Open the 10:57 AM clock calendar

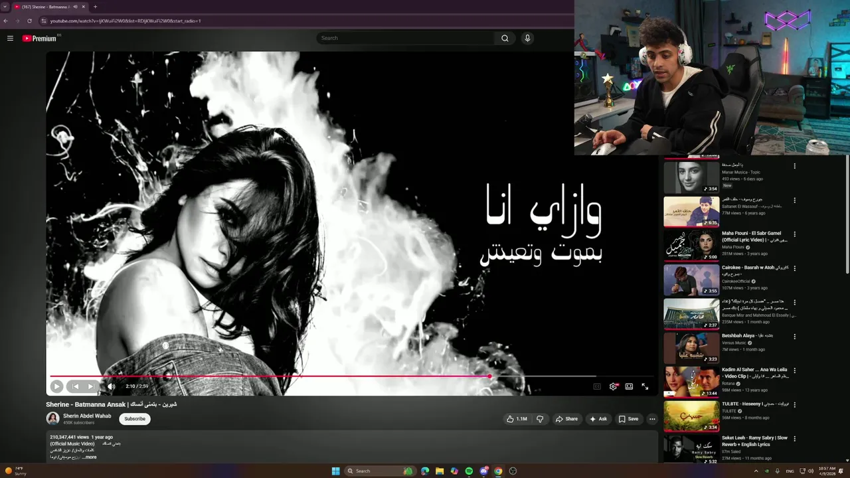pos(827,471)
